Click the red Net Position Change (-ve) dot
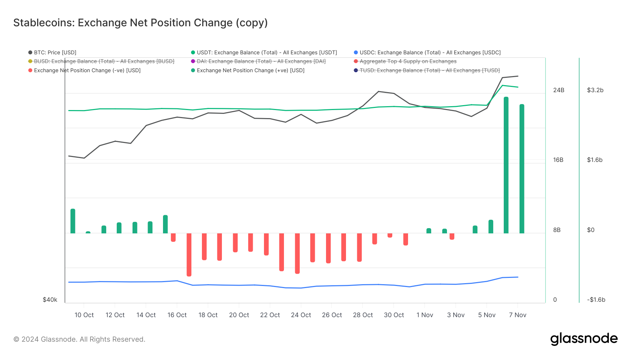This screenshot has height=355, width=631. (30, 70)
